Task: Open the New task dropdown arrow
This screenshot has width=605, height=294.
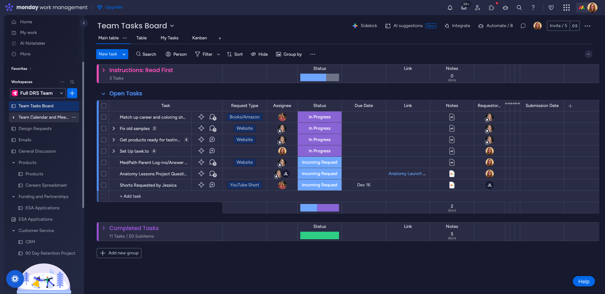Action: point(124,54)
